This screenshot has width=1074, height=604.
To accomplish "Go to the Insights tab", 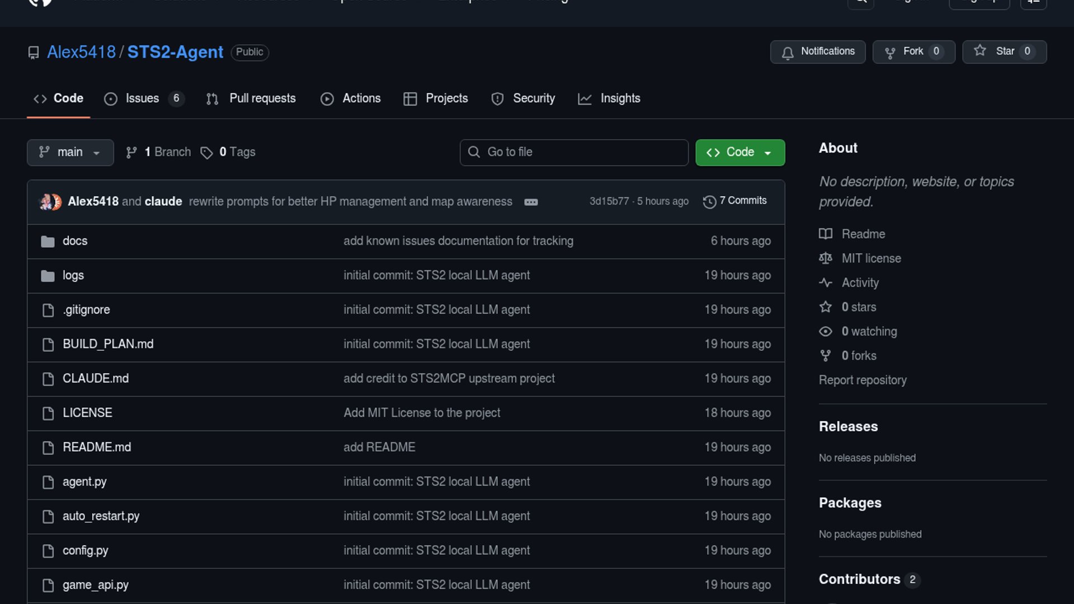I will pos(620,98).
